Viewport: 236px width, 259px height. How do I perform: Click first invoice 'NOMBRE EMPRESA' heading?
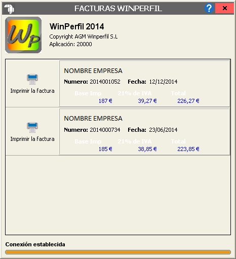coord(93,71)
